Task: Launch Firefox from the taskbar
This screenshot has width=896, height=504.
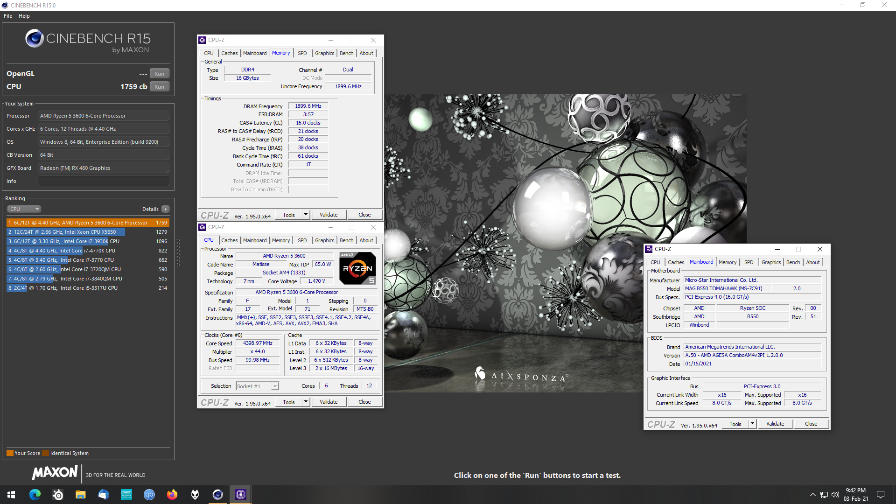Action: pos(172,495)
